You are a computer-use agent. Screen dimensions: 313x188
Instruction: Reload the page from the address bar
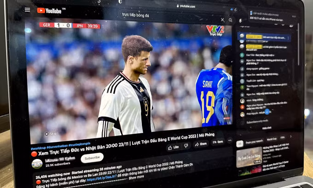click(x=235, y=10)
